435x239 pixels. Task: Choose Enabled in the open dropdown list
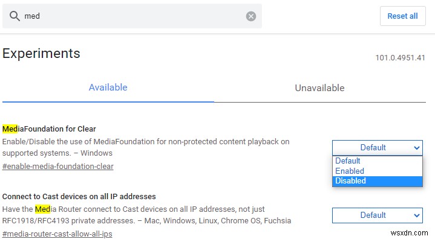pyautogui.click(x=378, y=171)
